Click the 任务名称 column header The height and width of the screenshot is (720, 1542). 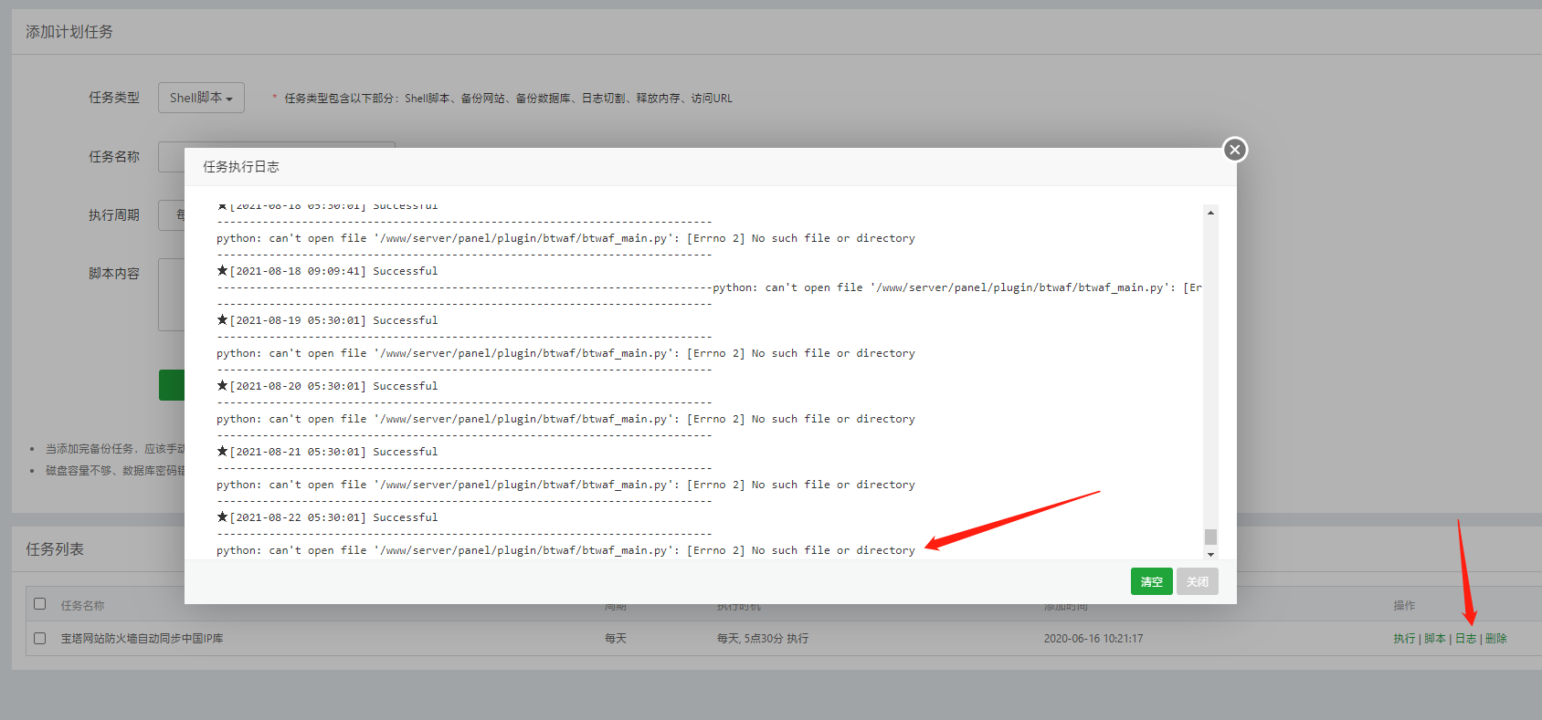(82, 605)
